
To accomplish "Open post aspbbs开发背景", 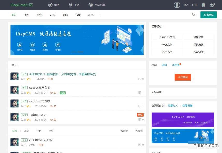I will (x=40, y=88).
